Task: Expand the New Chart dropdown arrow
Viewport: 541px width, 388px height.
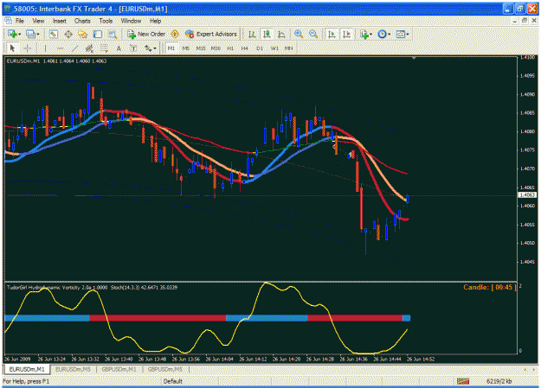Action: [x=20, y=34]
